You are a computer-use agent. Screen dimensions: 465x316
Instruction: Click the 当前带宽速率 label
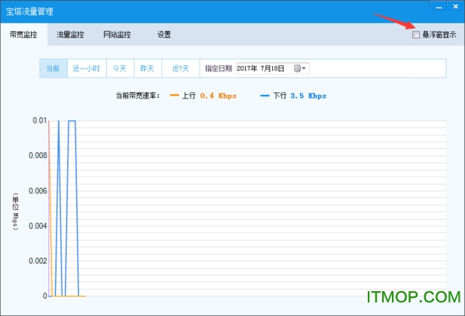(x=138, y=96)
